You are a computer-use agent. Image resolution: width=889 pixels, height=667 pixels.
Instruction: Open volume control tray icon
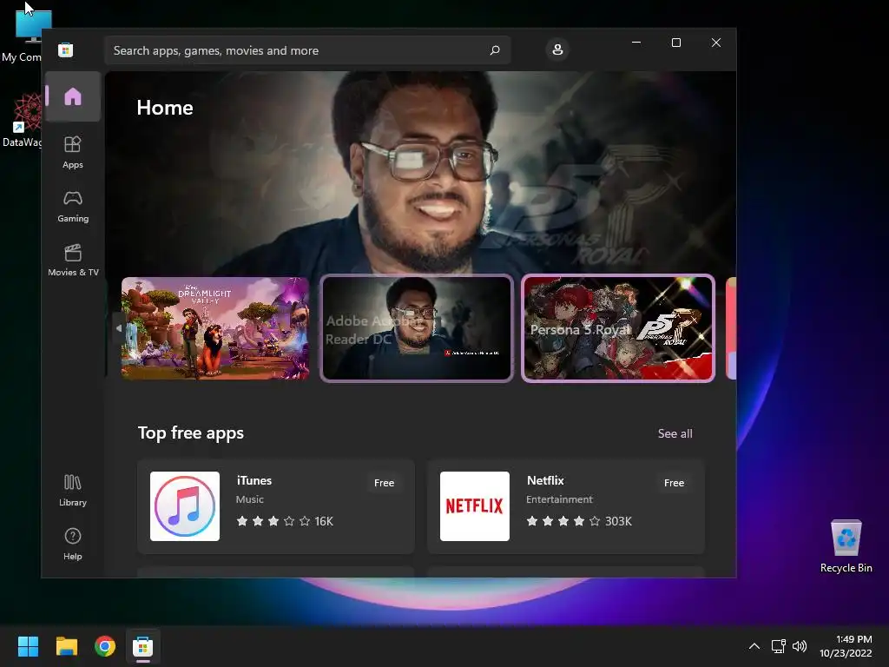tap(800, 646)
